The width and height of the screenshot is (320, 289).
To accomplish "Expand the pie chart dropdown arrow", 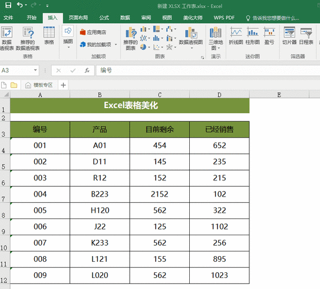I will point(149,47).
